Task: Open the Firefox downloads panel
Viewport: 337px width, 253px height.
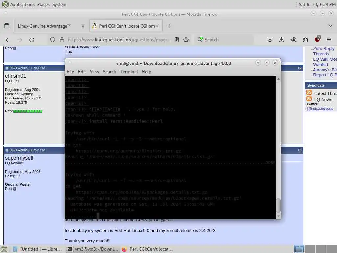Action: click(x=282, y=40)
